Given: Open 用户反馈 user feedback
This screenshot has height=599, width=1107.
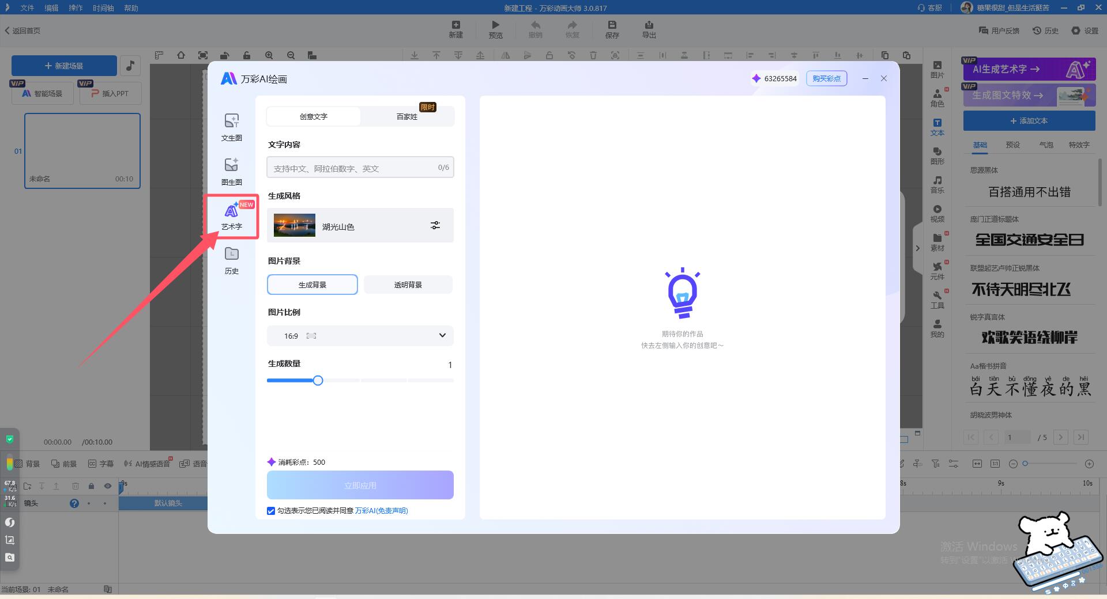Looking at the screenshot, I should [x=999, y=31].
